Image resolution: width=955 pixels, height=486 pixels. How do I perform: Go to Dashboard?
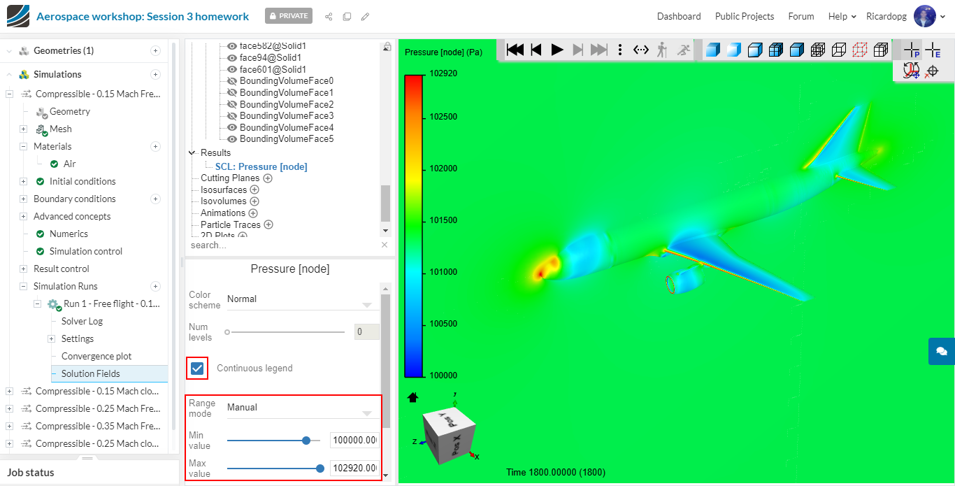point(679,16)
